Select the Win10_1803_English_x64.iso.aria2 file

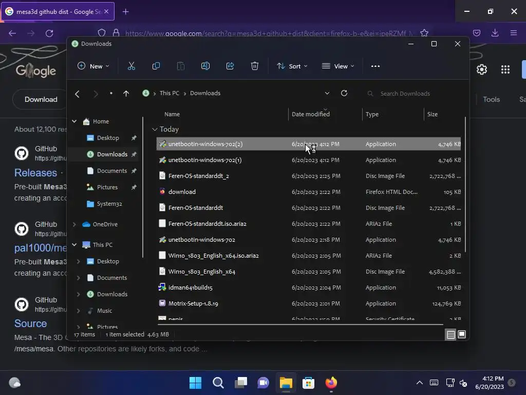point(309,256)
